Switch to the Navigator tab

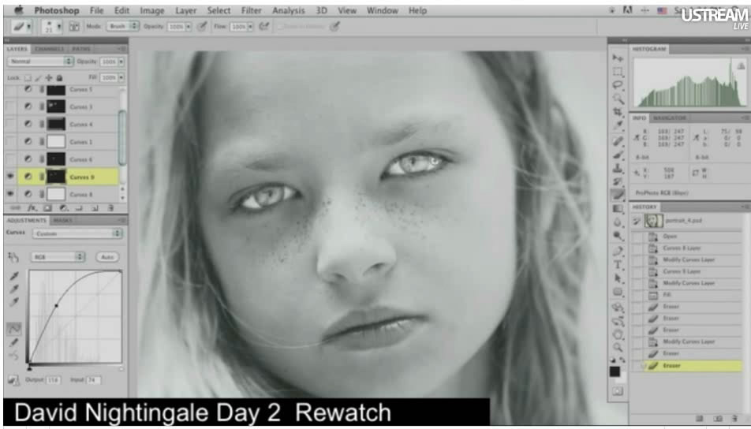670,118
